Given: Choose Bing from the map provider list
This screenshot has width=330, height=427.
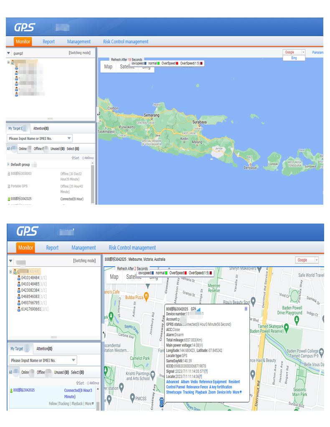Looking at the screenshot, I should (294, 58).
